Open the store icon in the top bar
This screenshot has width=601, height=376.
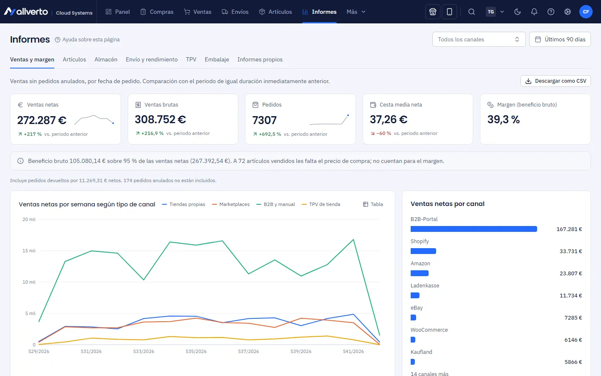[x=433, y=12]
